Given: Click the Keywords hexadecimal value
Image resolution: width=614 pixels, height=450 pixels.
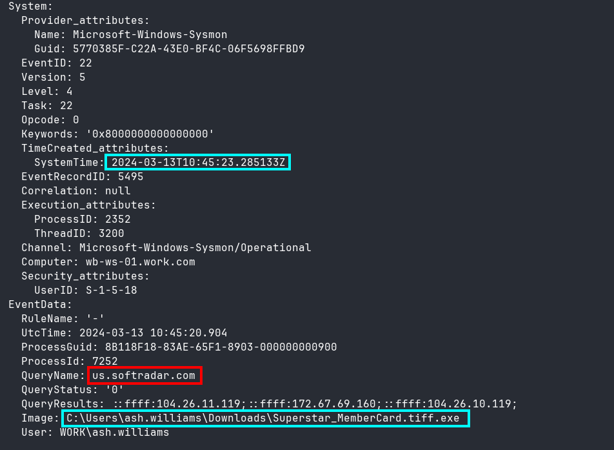Looking at the screenshot, I should (x=150, y=134).
